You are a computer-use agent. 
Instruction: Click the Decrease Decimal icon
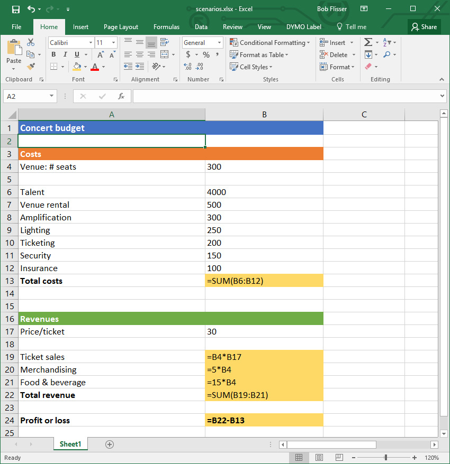click(x=200, y=66)
